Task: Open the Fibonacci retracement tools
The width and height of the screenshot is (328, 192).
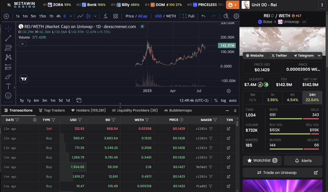Action: [x=8, y=48]
